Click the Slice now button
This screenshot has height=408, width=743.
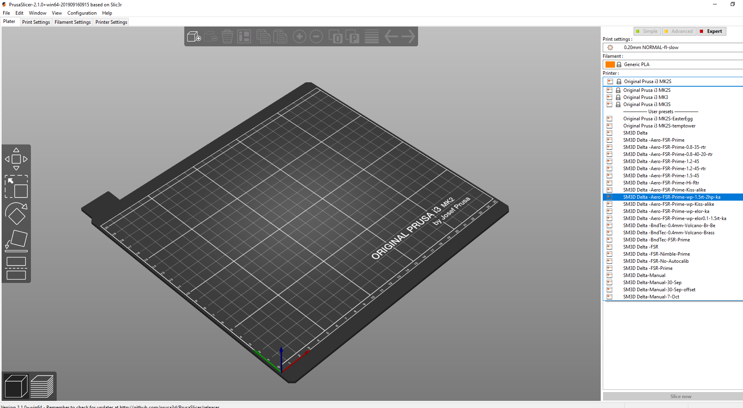tap(680, 397)
